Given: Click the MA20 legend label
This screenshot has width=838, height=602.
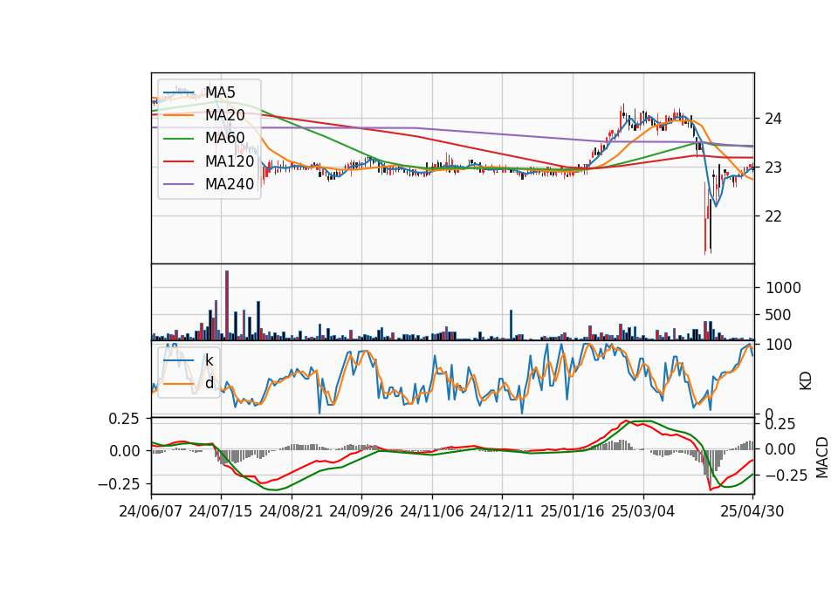Looking at the screenshot, I should (x=224, y=115).
